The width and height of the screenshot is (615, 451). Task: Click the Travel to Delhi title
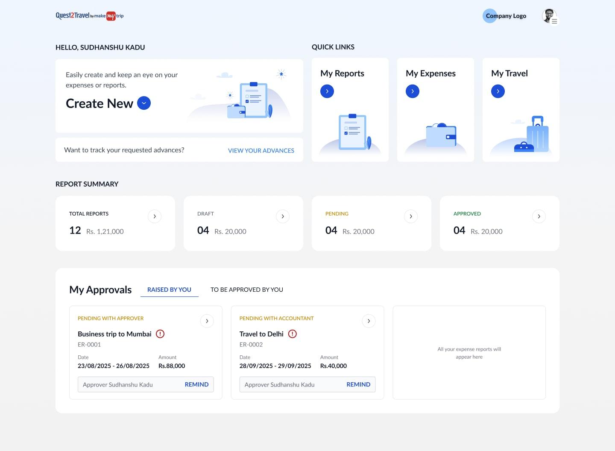pyautogui.click(x=261, y=334)
